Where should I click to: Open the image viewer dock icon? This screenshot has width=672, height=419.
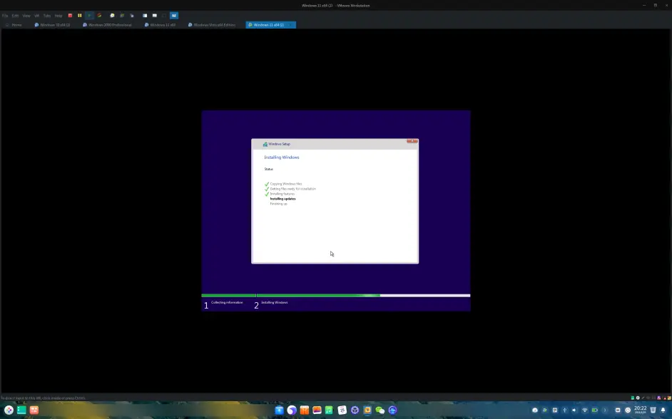[x=317, y=410]
